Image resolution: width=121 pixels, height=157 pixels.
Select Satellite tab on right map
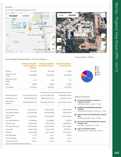tap(72, 15)
